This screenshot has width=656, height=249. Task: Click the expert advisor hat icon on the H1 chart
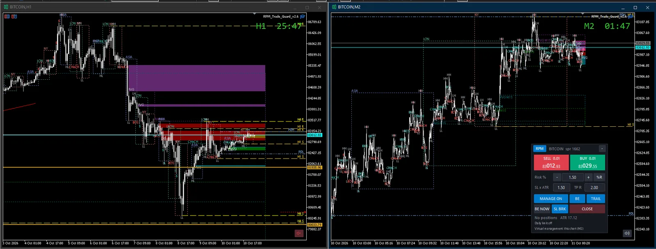click(x=303, y=16)
